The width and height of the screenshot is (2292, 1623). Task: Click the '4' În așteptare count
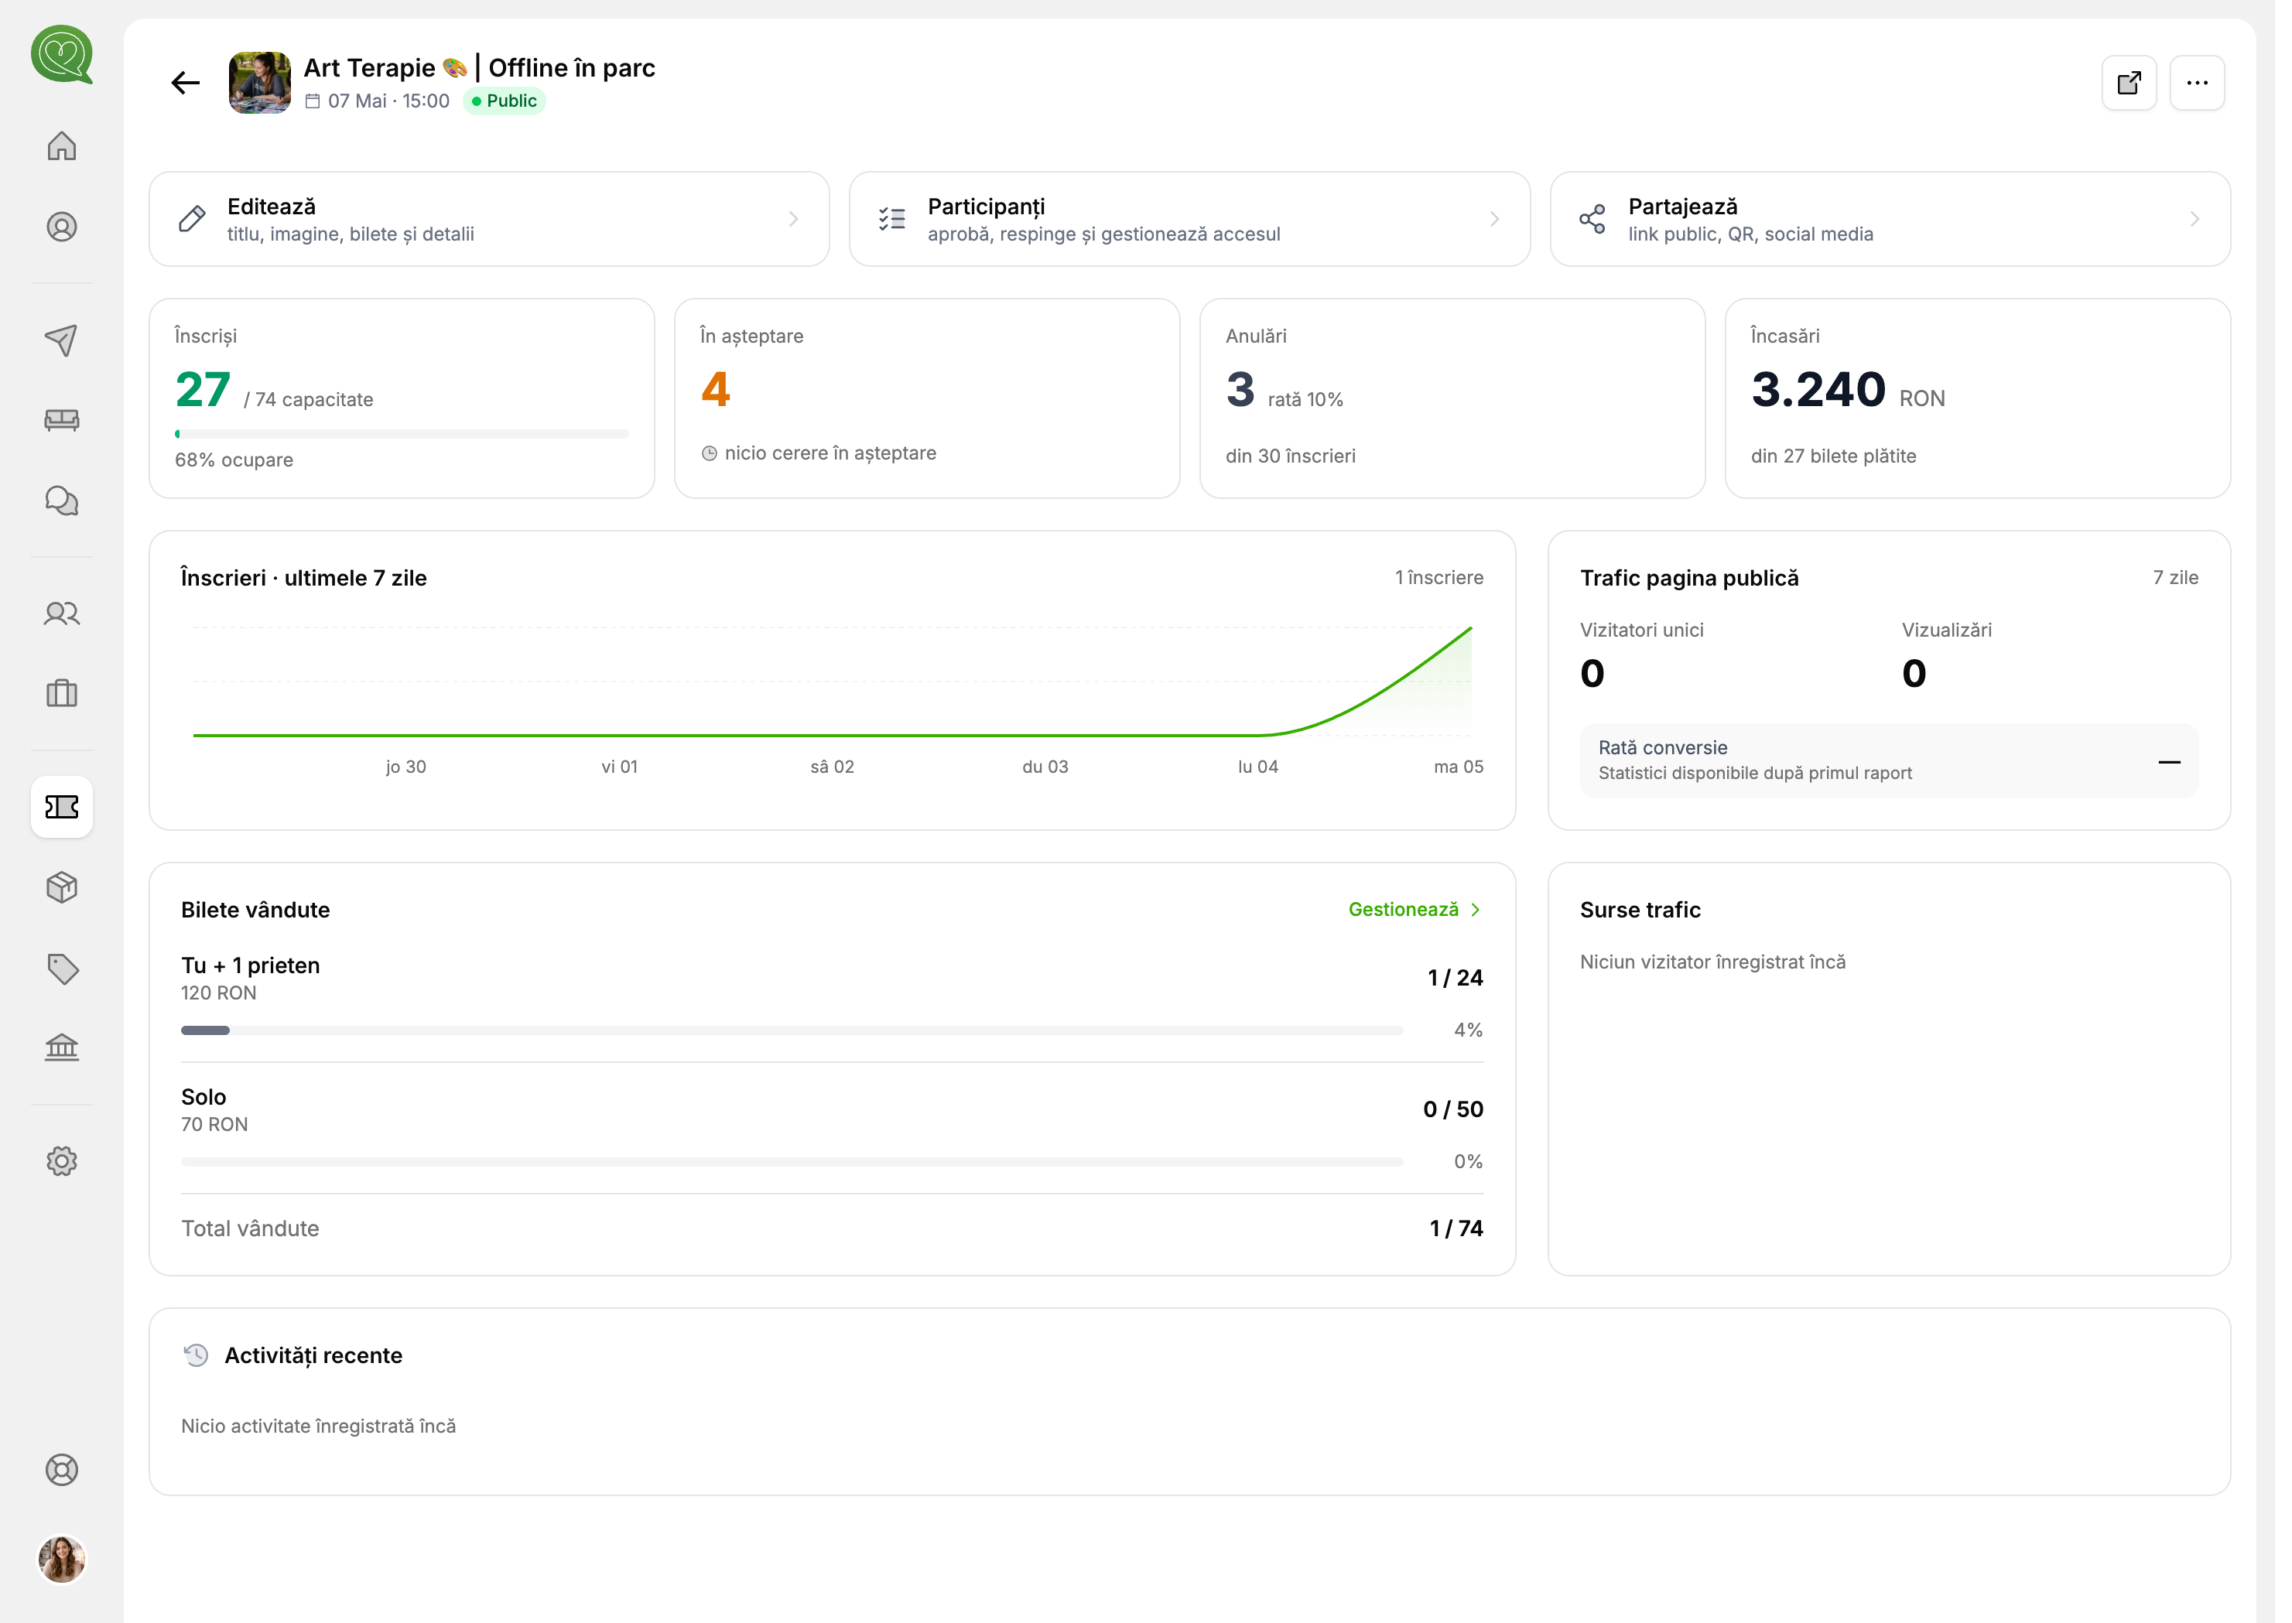click(716, 390)
